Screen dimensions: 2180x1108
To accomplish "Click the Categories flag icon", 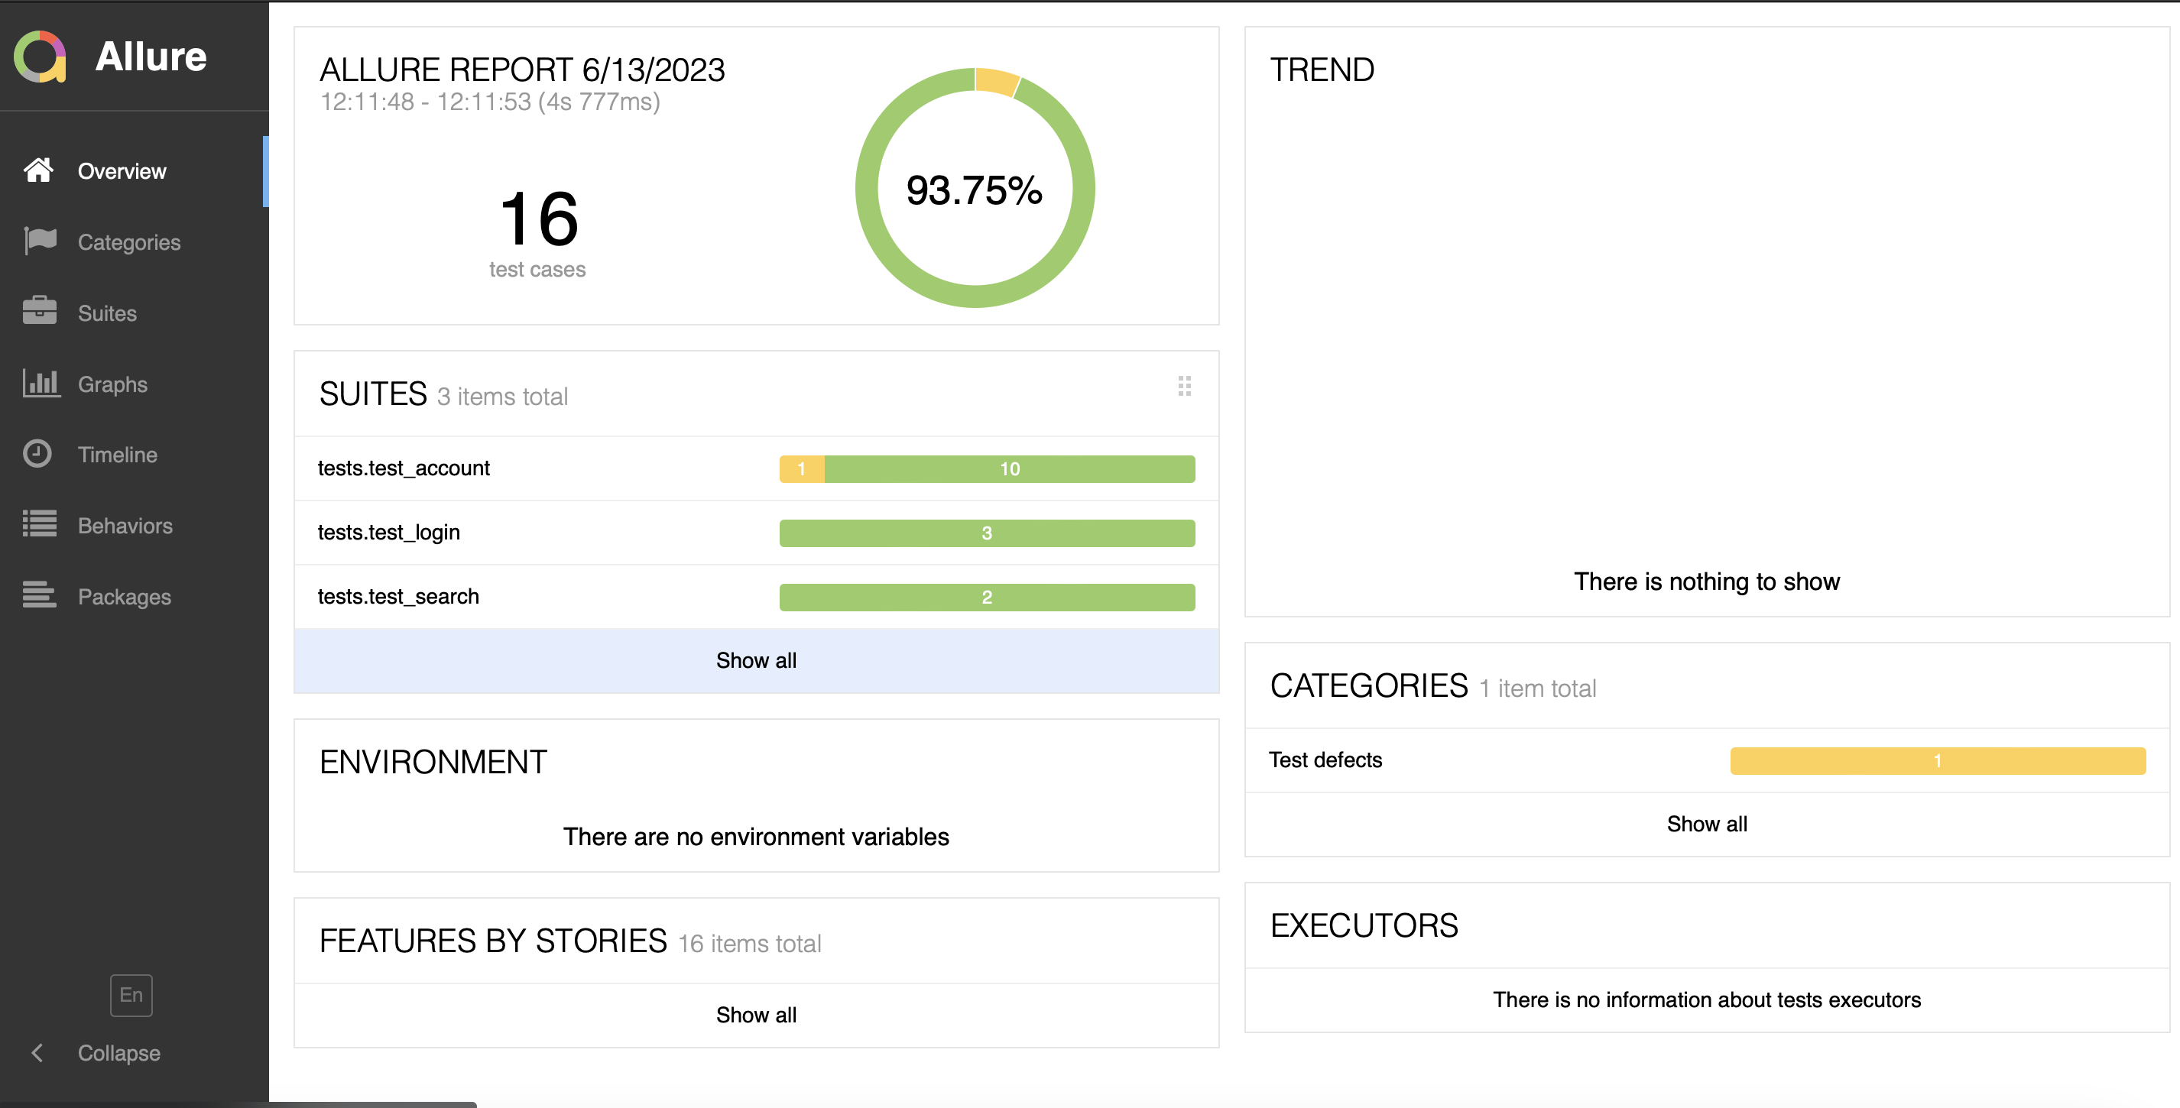I will pyautogui.click(x=40, y=241).
